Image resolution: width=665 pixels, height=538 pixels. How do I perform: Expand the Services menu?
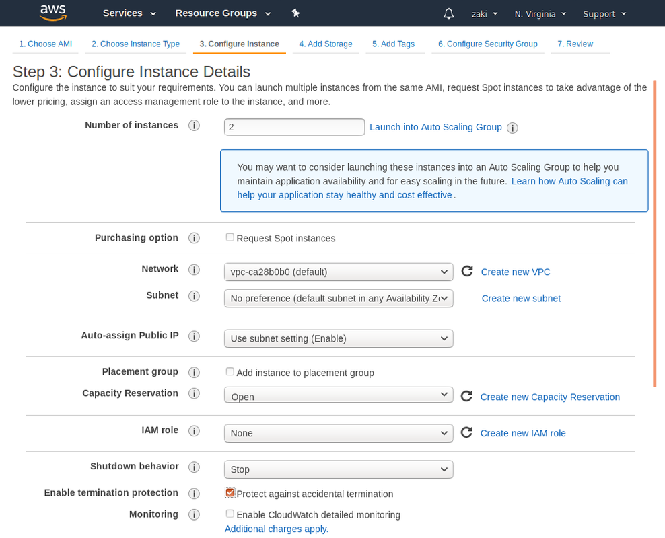(129, 13)
